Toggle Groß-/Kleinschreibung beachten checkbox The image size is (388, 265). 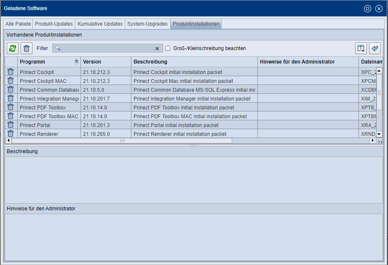[168, 48]
